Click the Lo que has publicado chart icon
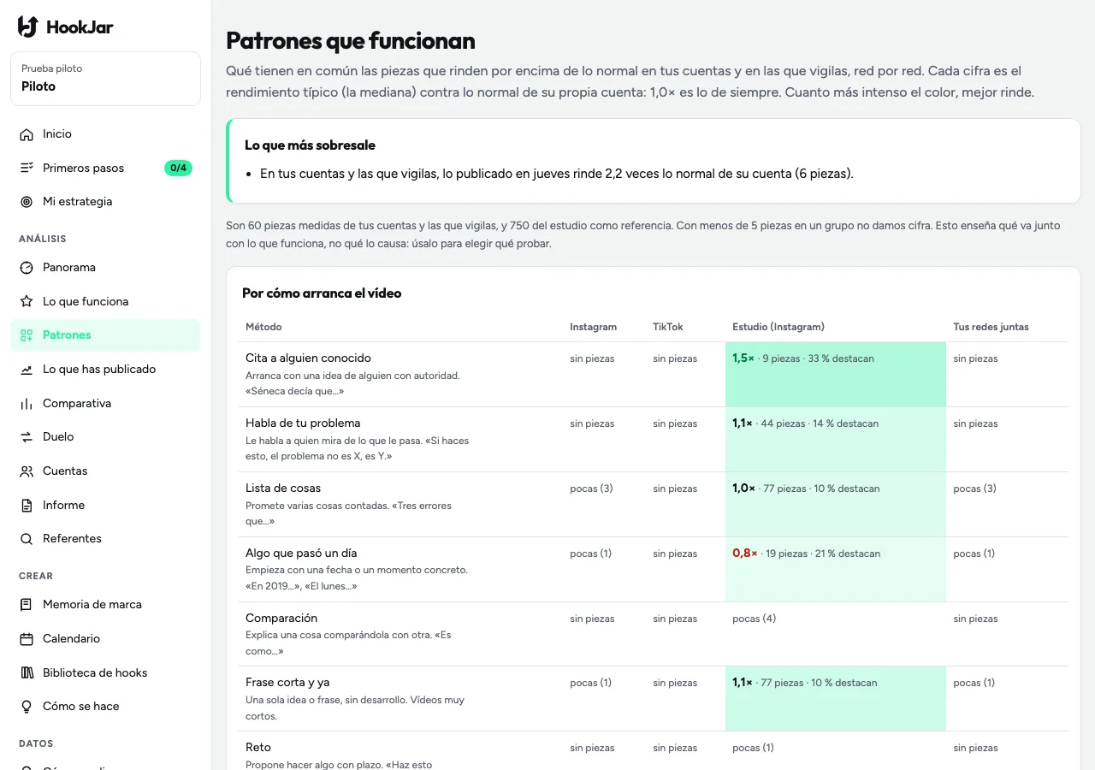 pos(27,370)
